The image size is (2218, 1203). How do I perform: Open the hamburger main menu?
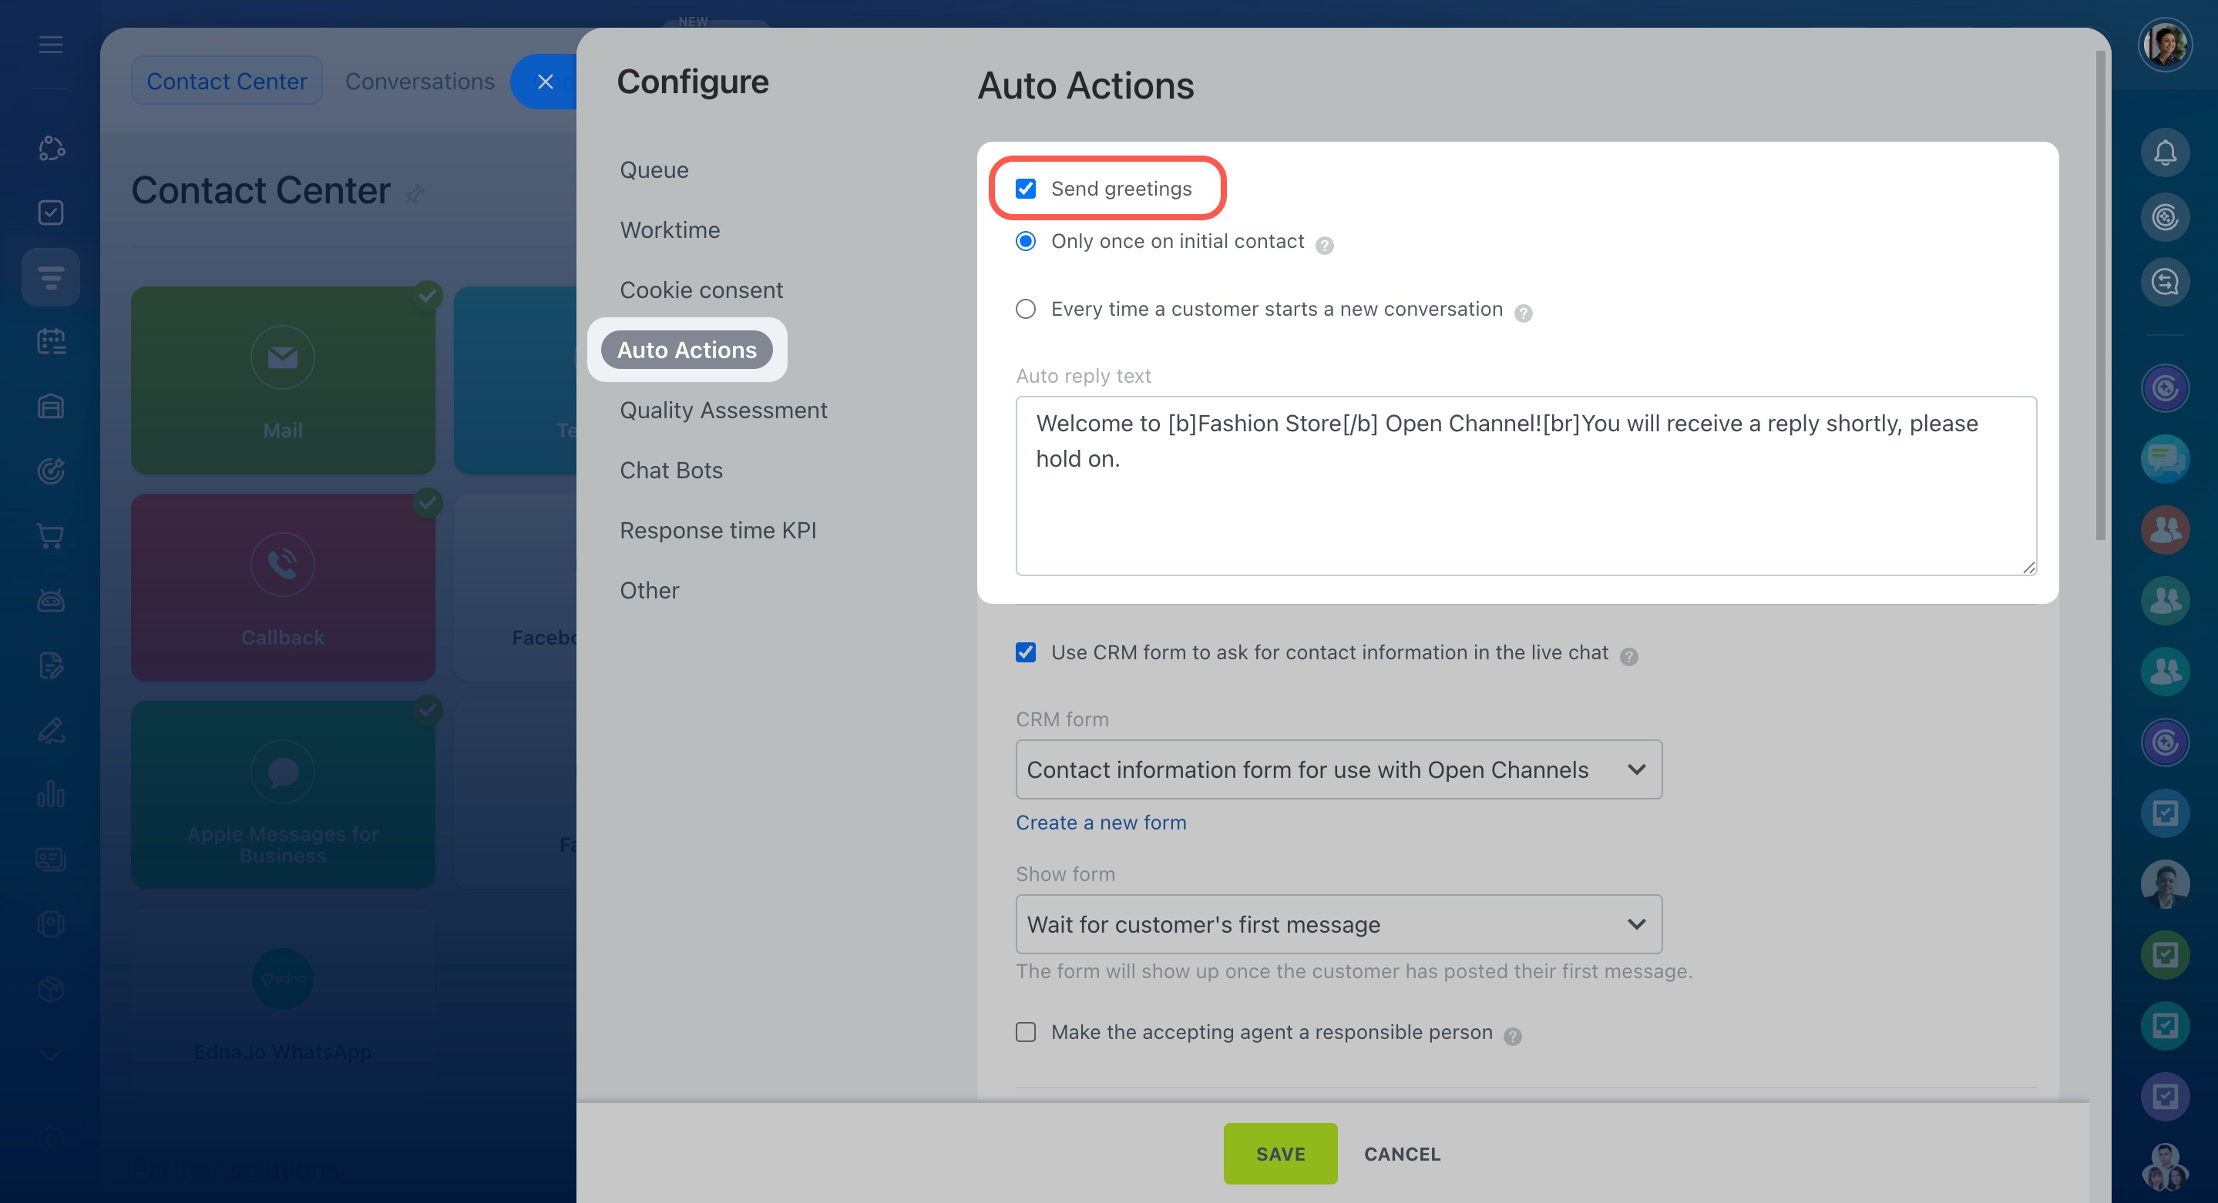(x=51, y=45)
